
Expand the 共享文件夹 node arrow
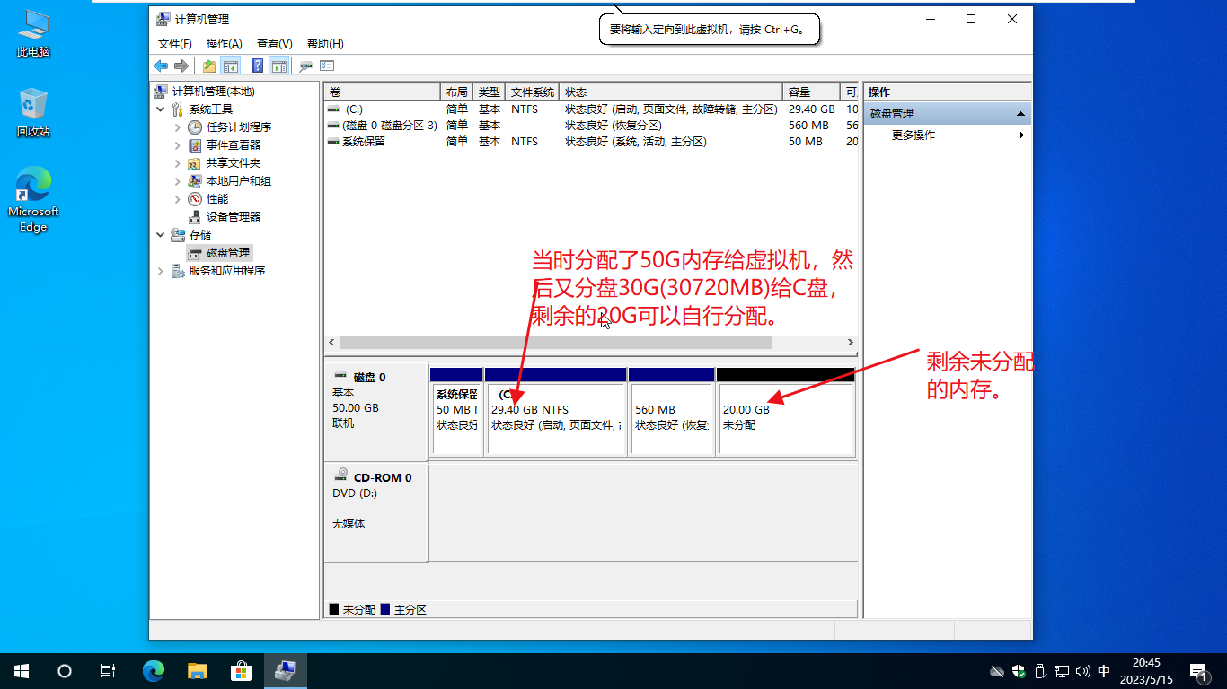pyautogui.click(x=177, y=163)
